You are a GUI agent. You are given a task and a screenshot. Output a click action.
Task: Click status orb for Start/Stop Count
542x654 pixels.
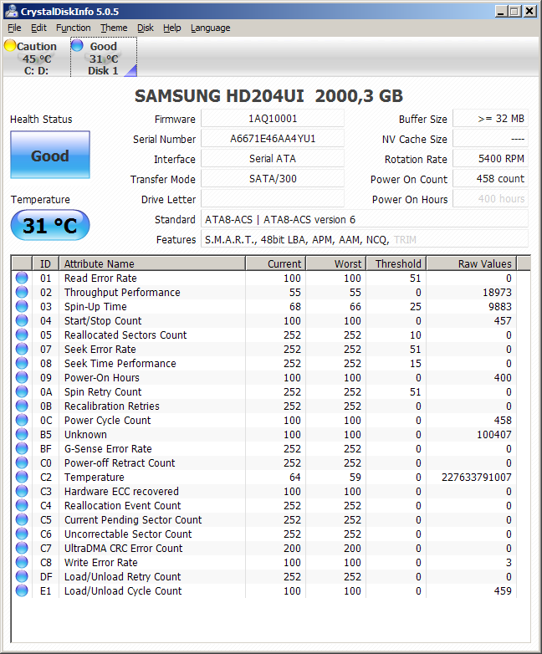[x=22, y=320]
